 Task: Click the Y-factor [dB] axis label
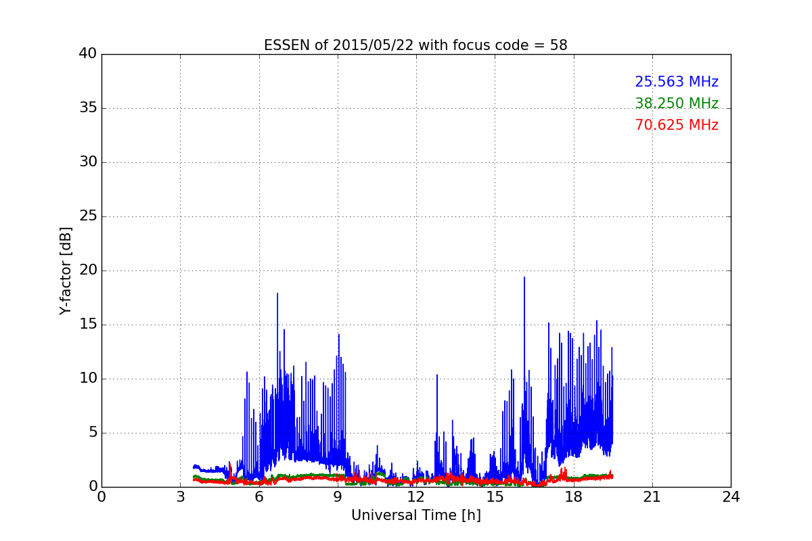click(66, 270)
